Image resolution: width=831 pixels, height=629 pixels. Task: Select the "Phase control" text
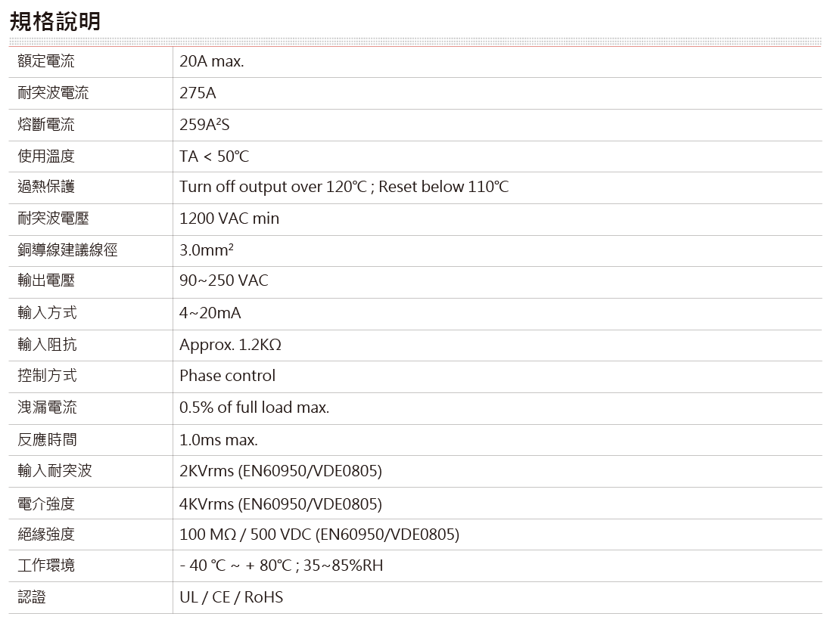pyautogui.click(x=227, y=376)
